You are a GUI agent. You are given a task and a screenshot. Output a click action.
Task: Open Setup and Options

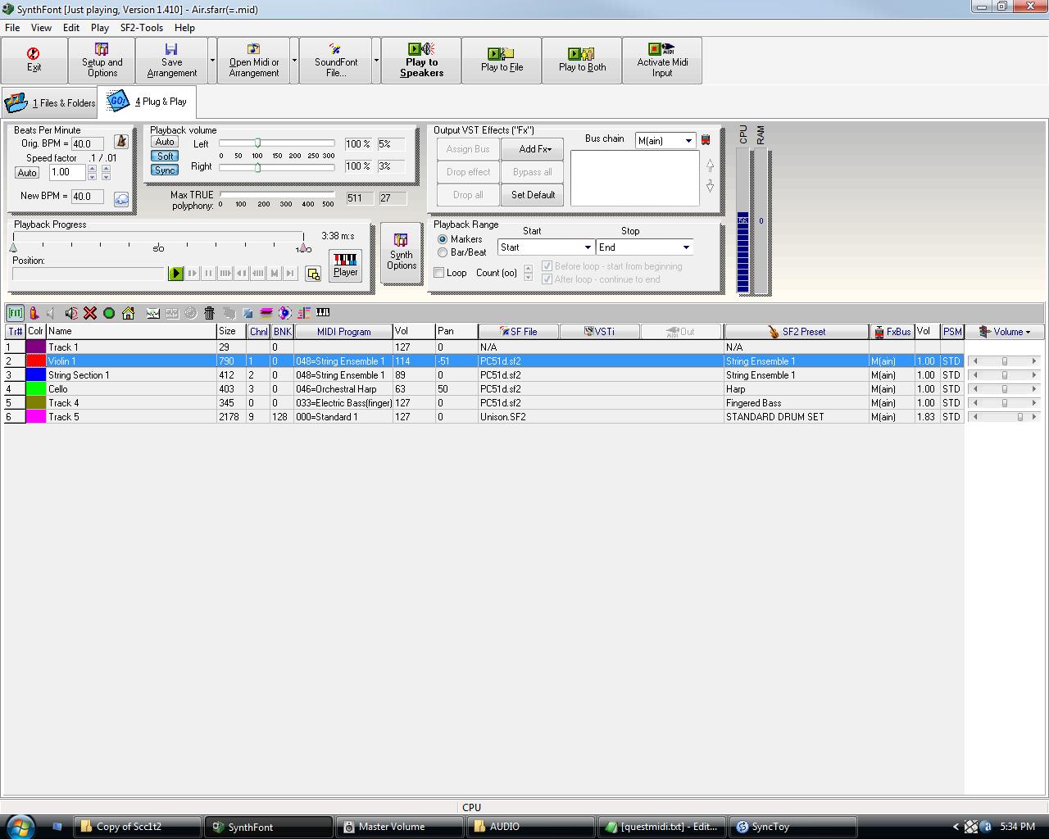pos(102,60)
